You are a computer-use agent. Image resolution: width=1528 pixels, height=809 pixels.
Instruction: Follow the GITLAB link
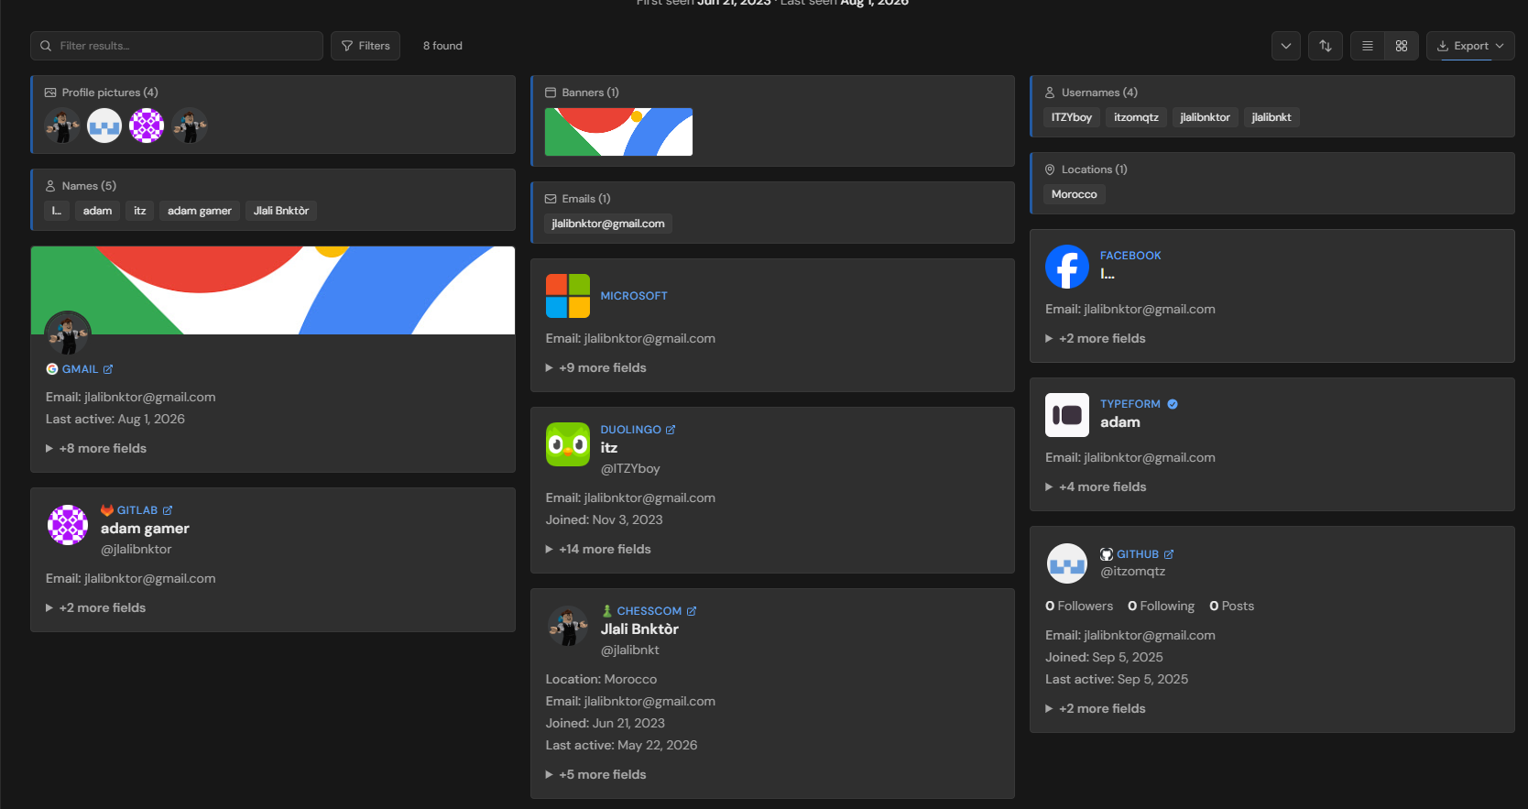137,510
